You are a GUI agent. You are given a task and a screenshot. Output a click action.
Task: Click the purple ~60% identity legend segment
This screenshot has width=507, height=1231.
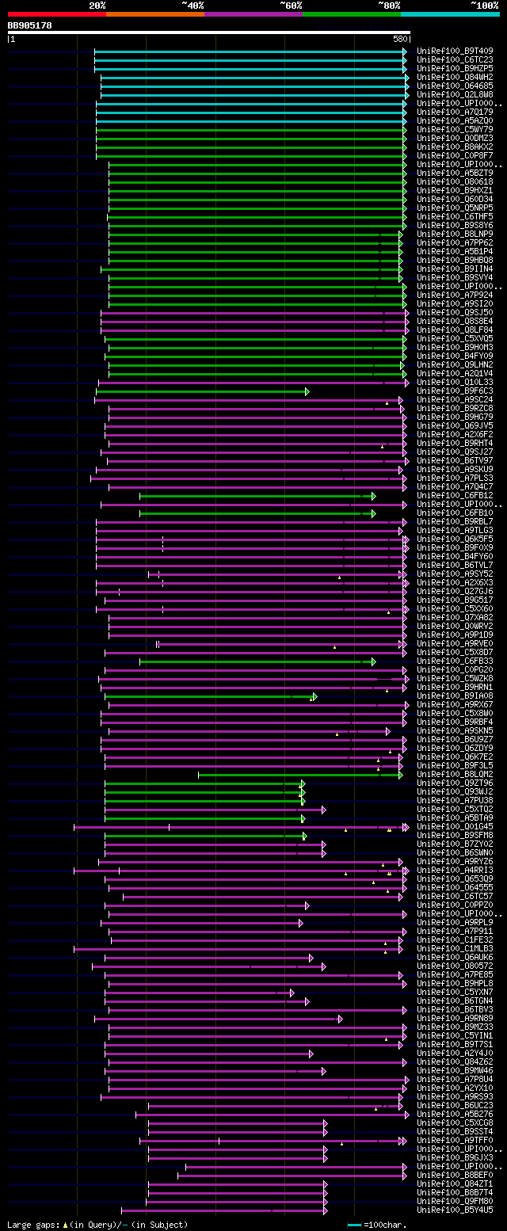point(253,14)
